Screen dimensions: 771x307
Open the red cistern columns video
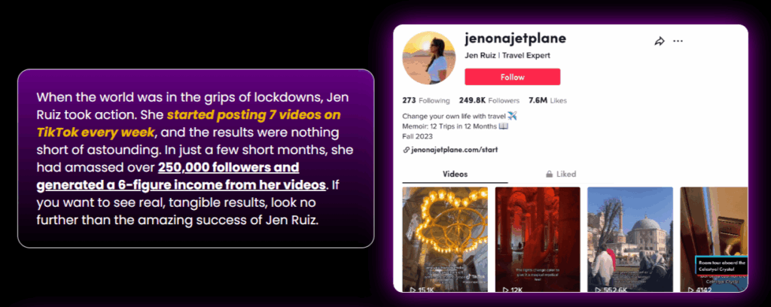tap(538, 239)
